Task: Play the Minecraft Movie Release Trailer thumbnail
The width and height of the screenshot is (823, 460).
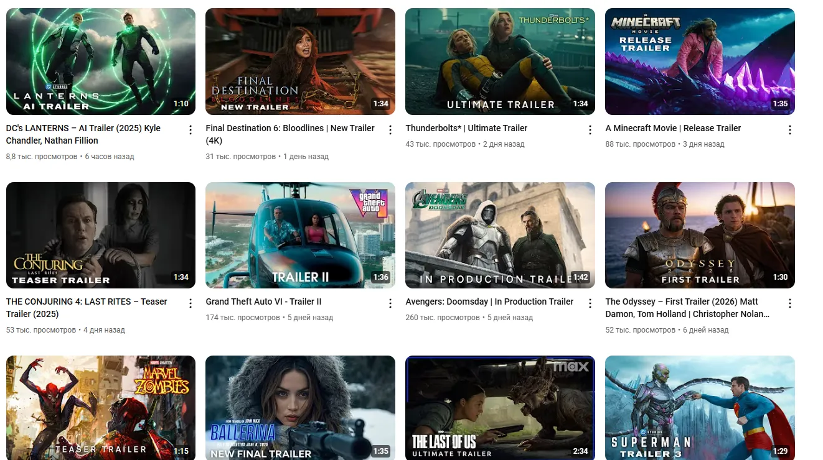Action: pyautogui.click(x=700, y=62)
